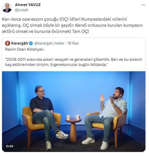Click the 0:49 video duration badge
Image resolution: width=149 pixels, height=156 pixels.
point(10,146)
